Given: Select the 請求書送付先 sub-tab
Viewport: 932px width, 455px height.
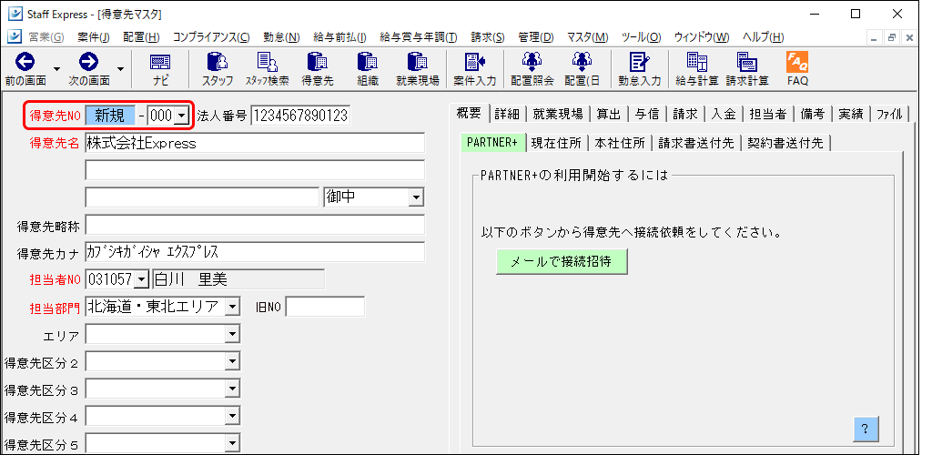Looking at the screenshot, I should [x=696, y=143].
